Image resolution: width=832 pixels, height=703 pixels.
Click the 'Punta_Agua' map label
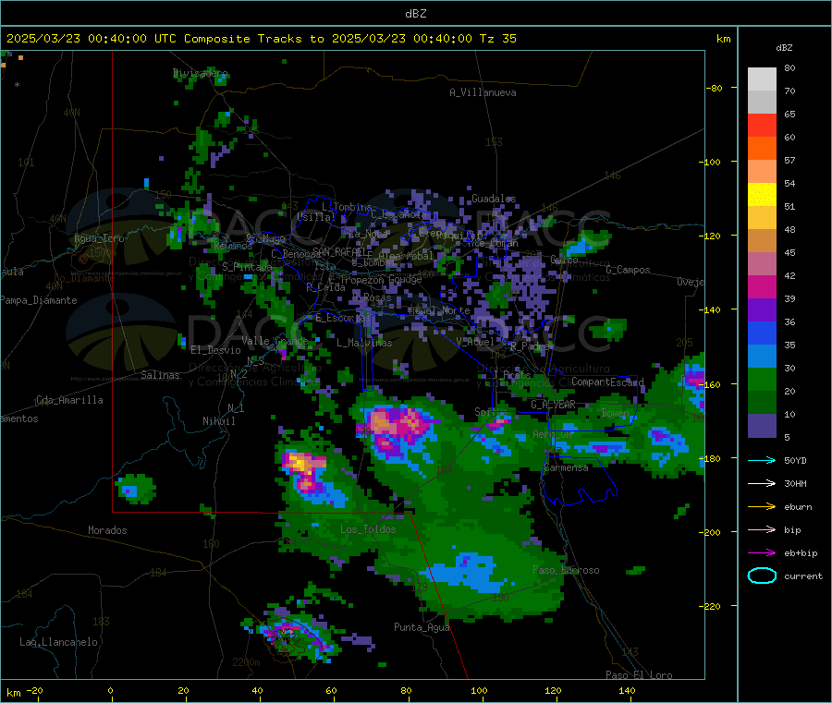[422, 627]
